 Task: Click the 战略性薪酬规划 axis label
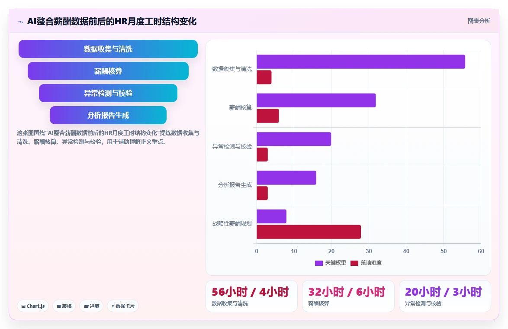click(x=232, y=224)
